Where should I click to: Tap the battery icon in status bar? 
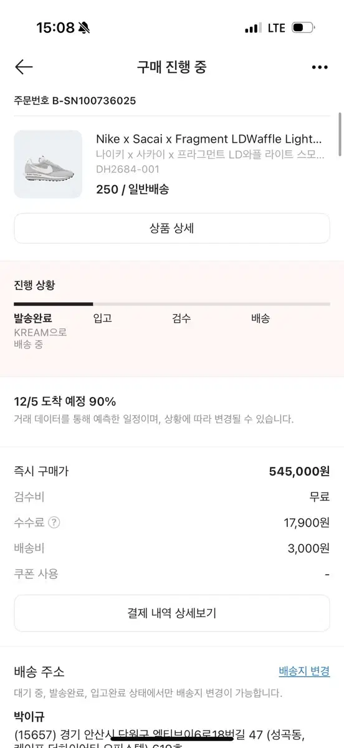tap(303, 28)
